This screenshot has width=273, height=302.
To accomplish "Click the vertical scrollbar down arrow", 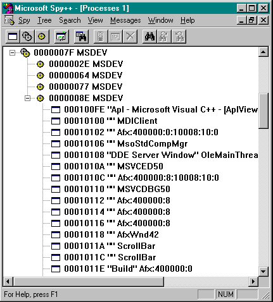I will (x=263, y=271).
